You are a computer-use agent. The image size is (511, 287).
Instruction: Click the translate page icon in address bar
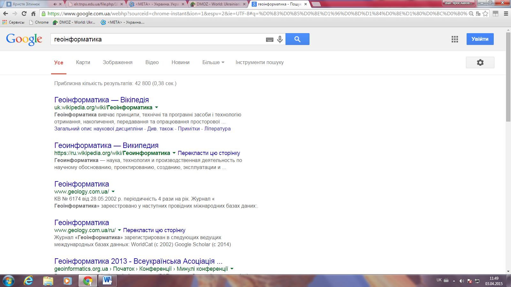tap(478, 13)
